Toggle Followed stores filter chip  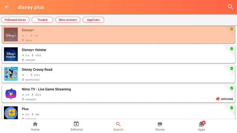(15, 20)
